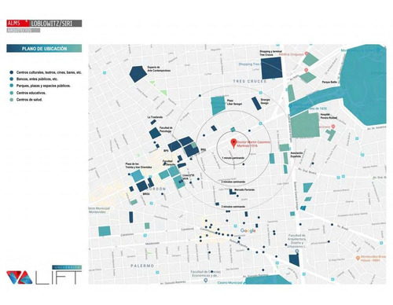Click the Google logo on map
The height and width of the screenshot is (305, 393).
click(248, 230)
